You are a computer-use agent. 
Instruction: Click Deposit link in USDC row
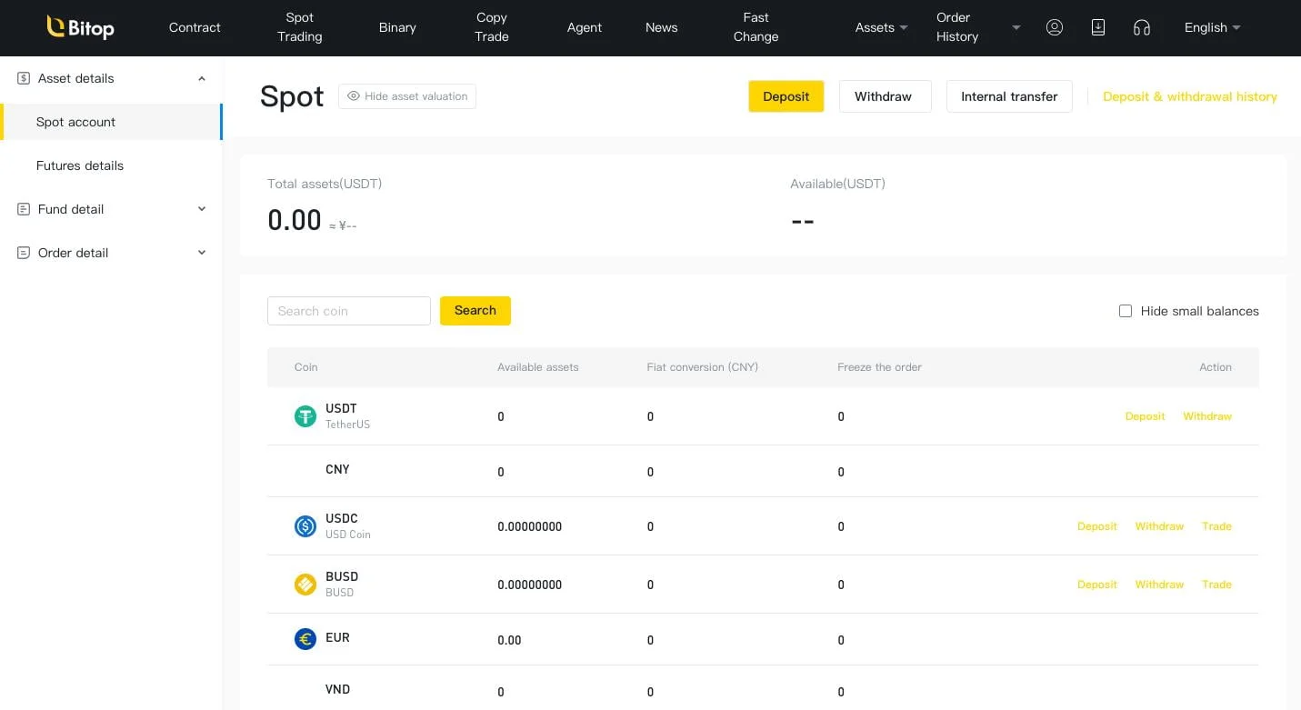pyautogui.click(x=1097, y=526)
